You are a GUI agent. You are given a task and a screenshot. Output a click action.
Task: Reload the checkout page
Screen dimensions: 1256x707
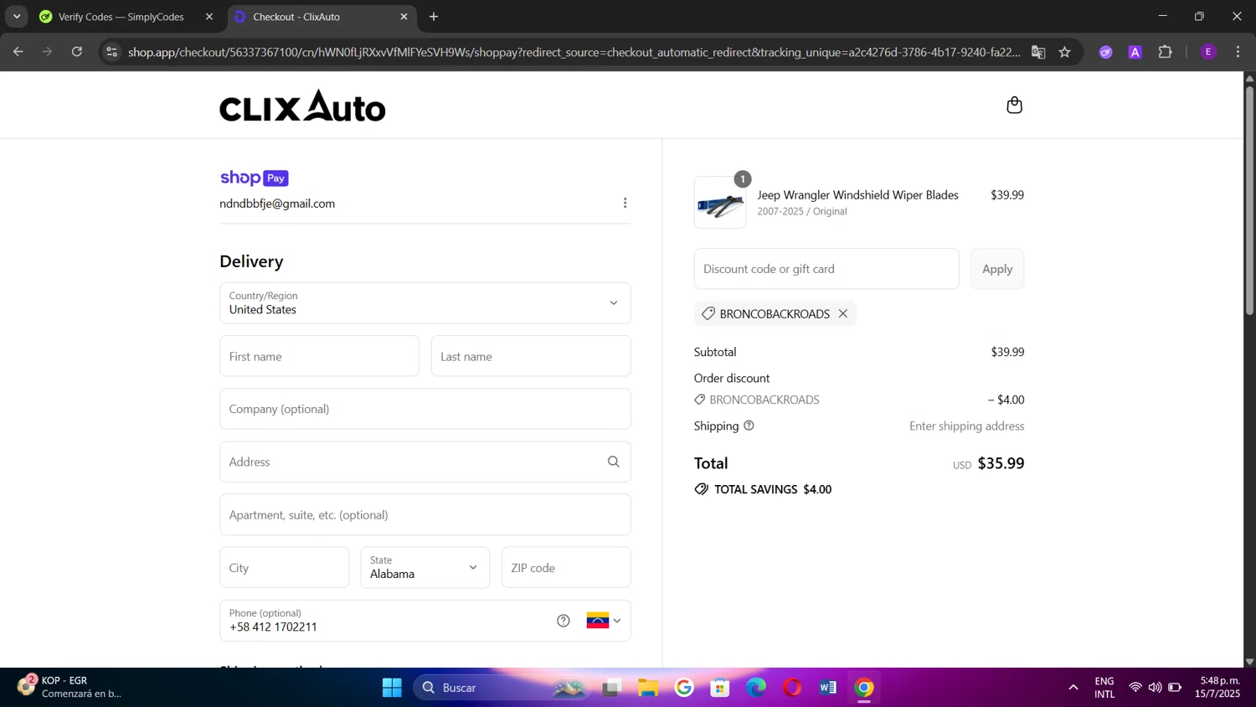[77, 52]
